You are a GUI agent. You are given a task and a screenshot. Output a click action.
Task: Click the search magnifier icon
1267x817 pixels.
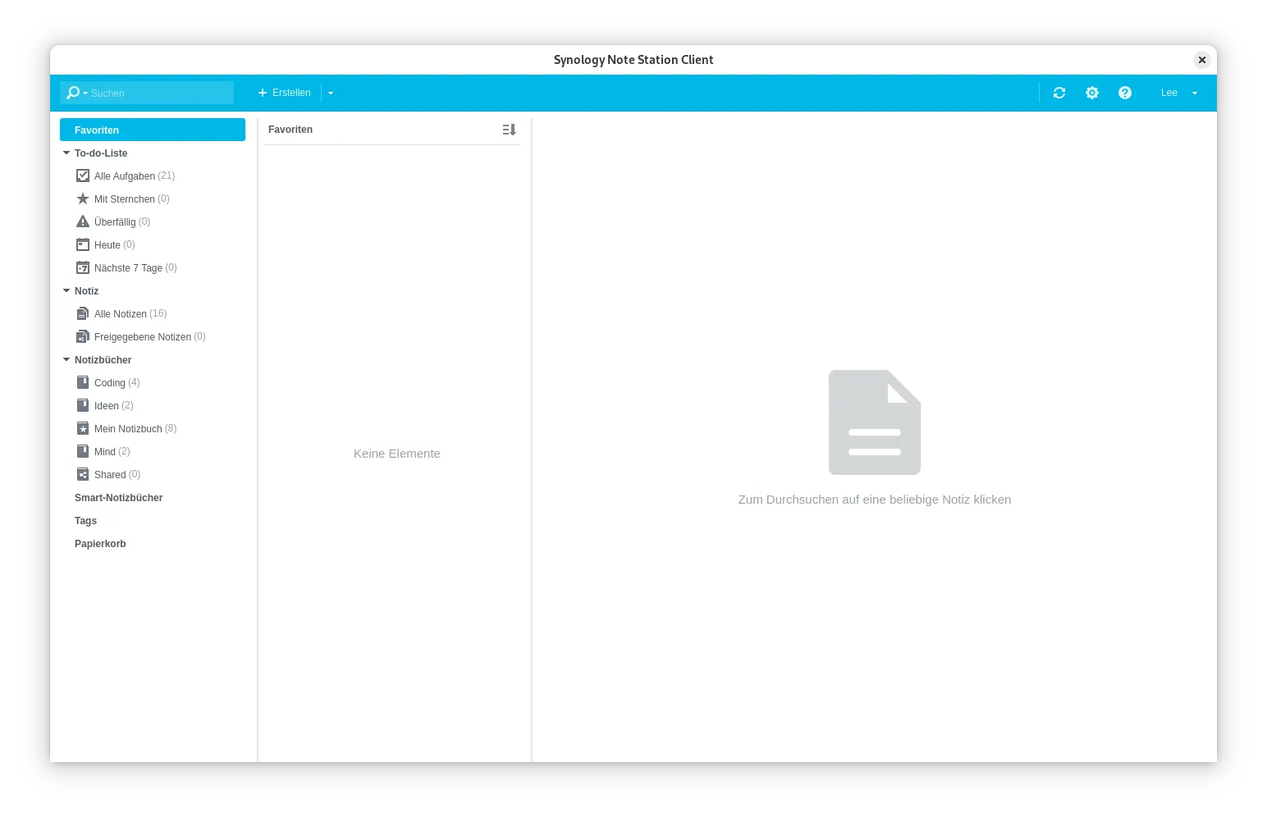pos(73,93)
